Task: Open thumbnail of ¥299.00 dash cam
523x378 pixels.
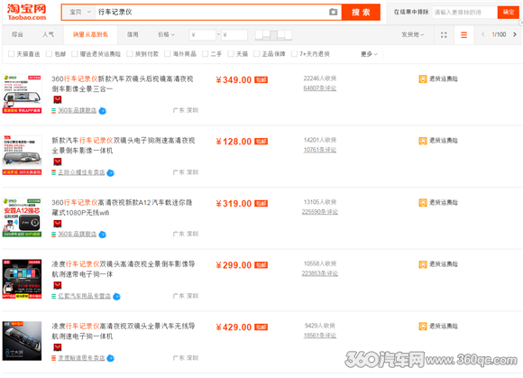Action: [22, 280]
